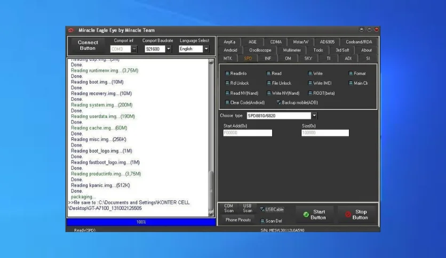The image size is (446, 258).
Task: Click the green Start Button
Action: [x=315, y=214]
